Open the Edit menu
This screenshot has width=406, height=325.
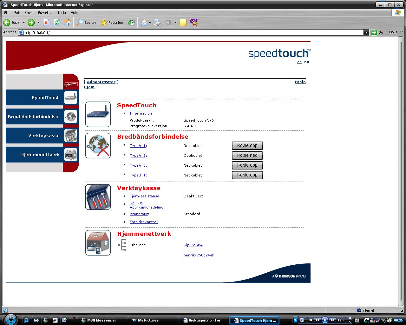coord(17,13)
